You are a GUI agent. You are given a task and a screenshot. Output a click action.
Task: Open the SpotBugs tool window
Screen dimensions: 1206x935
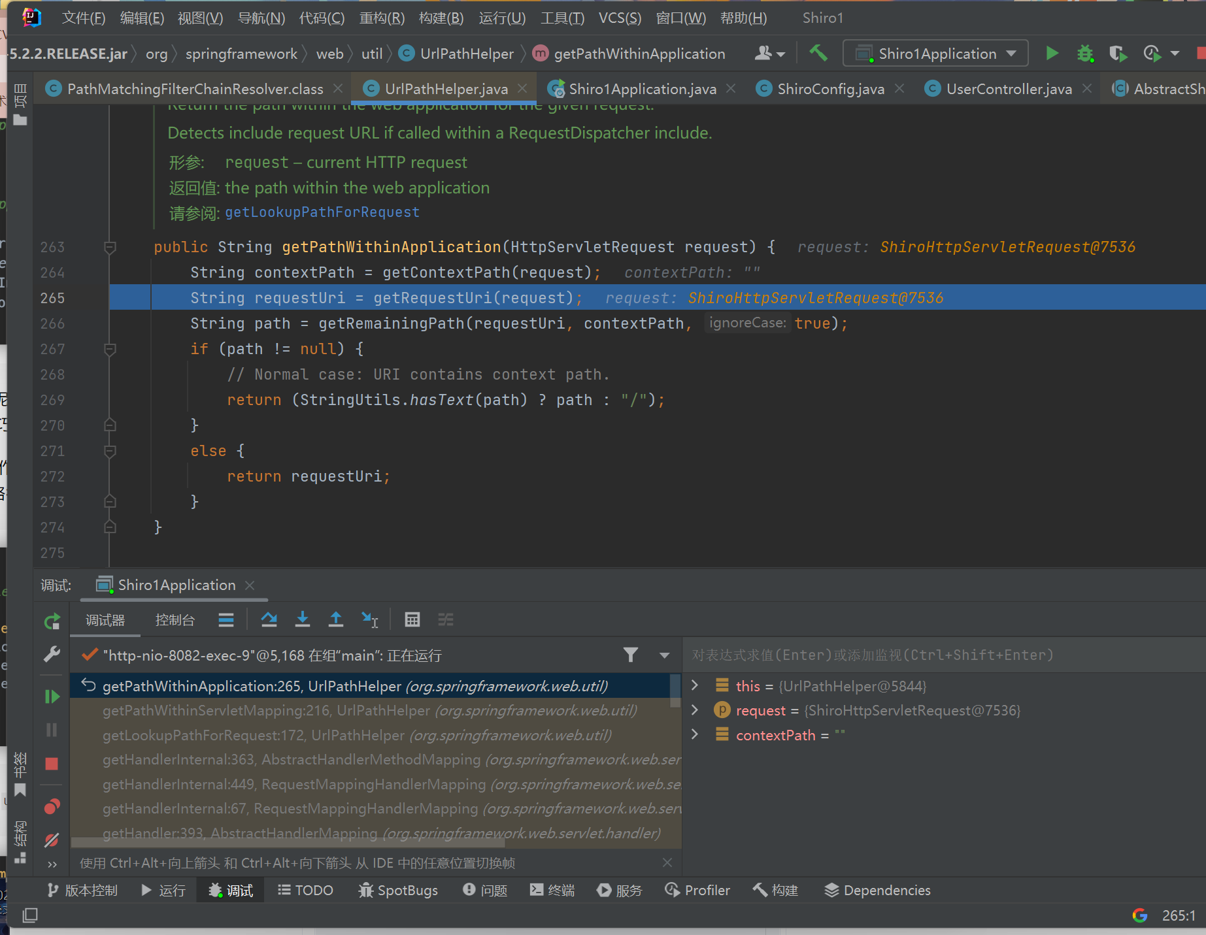click(398, 891)
